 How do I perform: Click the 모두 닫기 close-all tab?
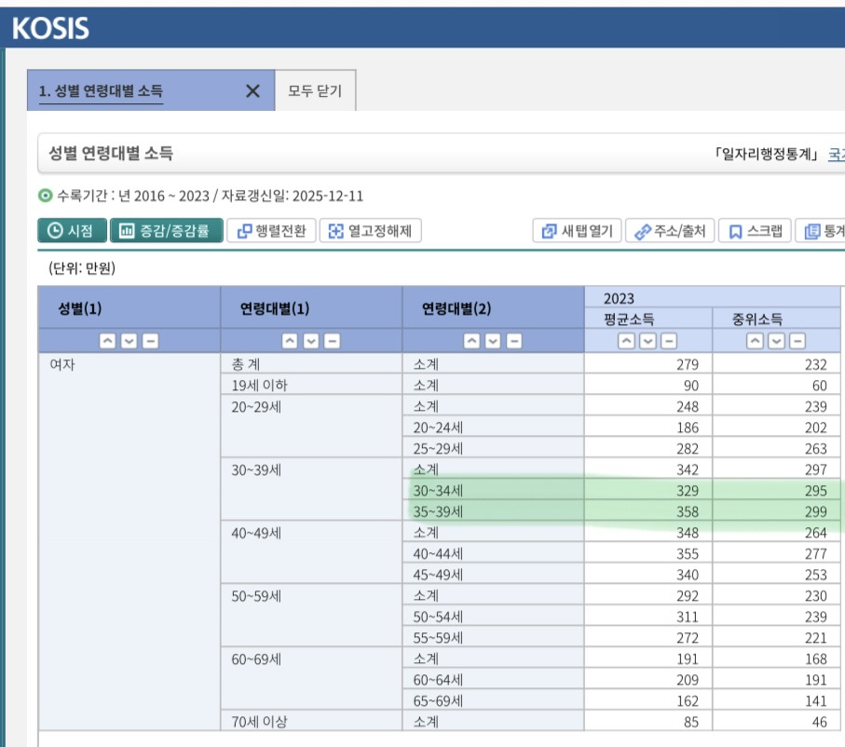315,91
